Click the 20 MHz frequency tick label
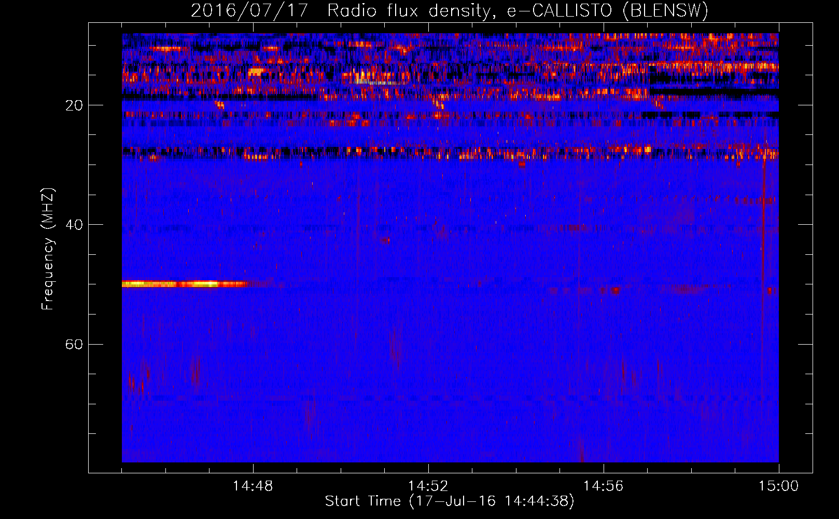The width and height of the screenshot is (839, 519). click(74, 105)
